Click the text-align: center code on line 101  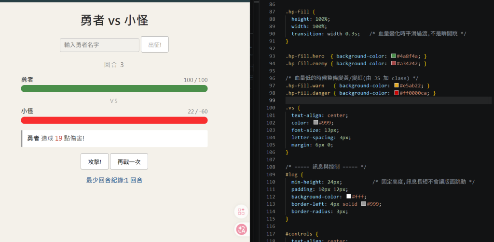point(320,115)
